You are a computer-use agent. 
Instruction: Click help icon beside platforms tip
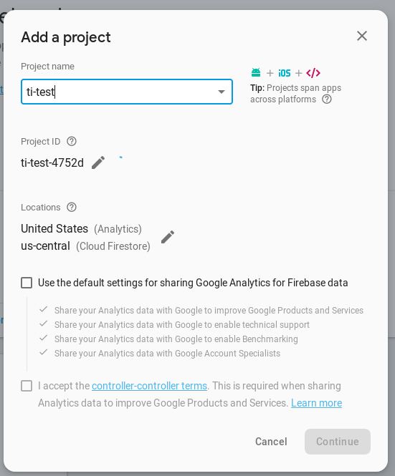(x=327, y=99)
